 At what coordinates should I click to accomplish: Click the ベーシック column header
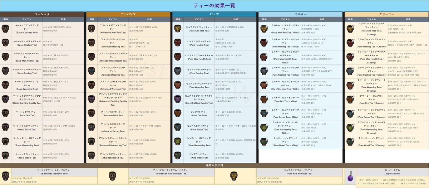[42, 14]
